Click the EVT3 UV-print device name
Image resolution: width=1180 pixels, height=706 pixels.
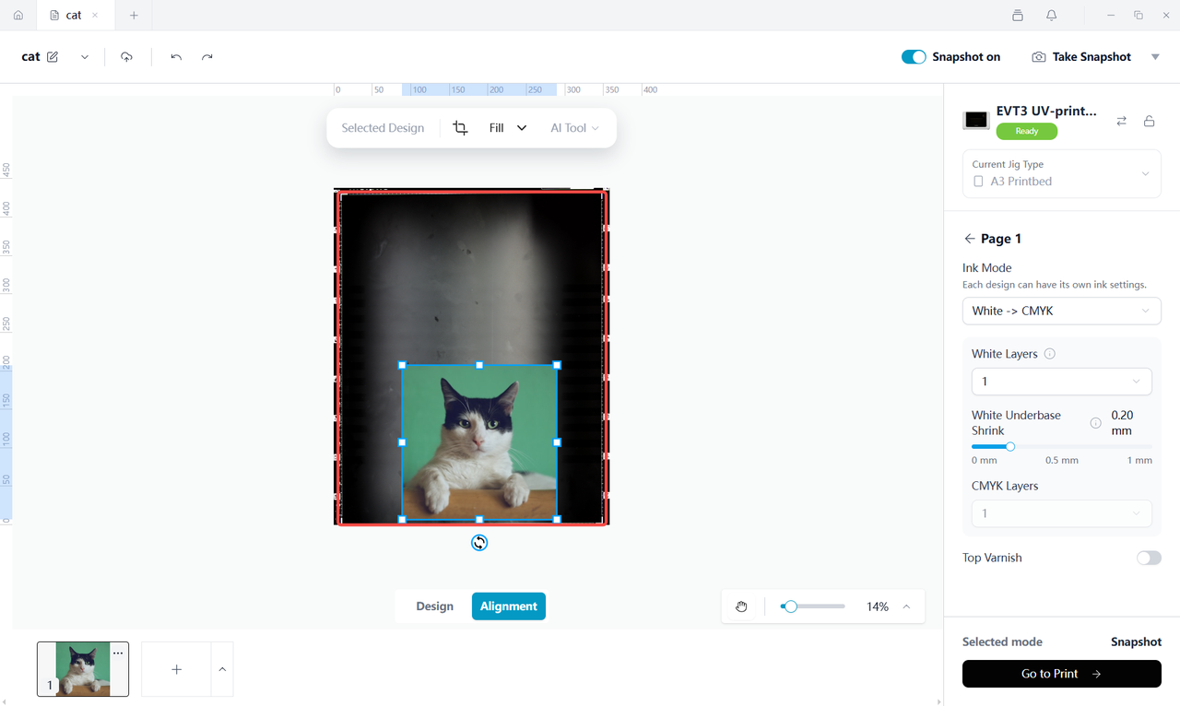click(1046, 111)
